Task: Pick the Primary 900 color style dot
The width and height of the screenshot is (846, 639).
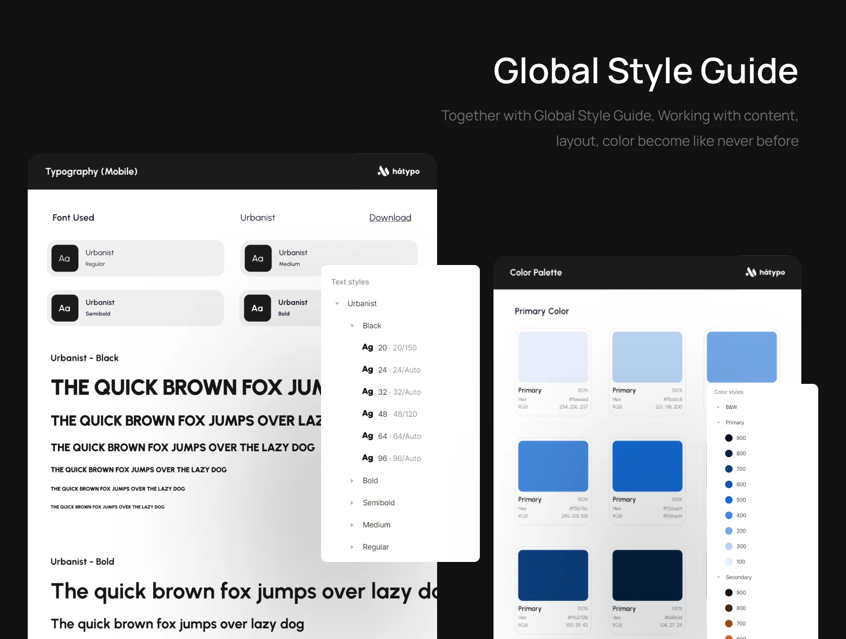Action: pyautogui.click(x=729, y=438)
